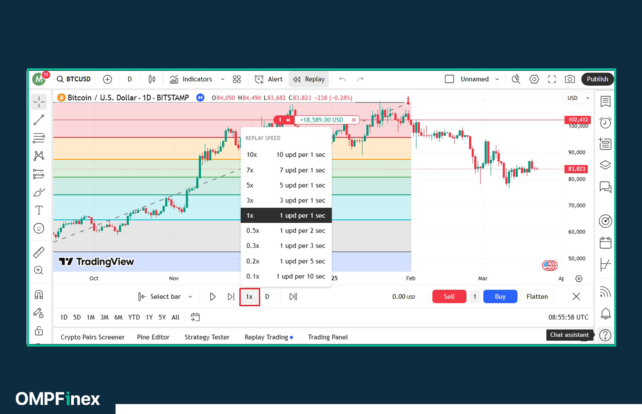Select 10x replay speed

pos(286,155)
